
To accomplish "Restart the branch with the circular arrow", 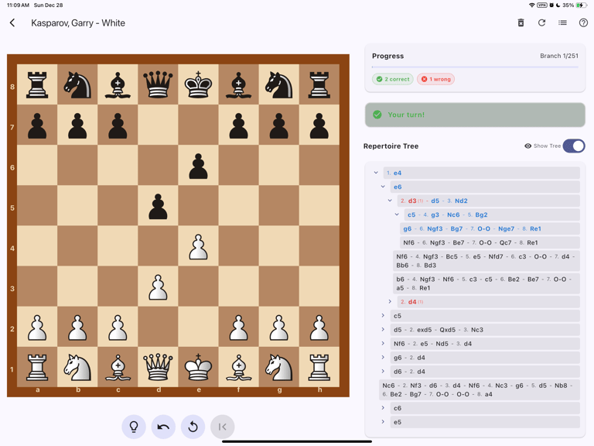I will tap(193, 427).
